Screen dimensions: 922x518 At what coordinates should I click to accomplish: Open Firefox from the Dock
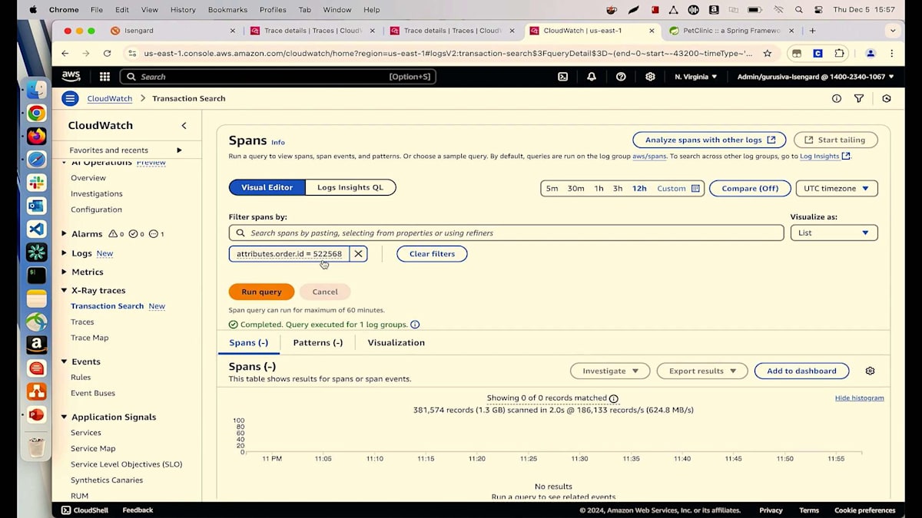tap(36, 137)
